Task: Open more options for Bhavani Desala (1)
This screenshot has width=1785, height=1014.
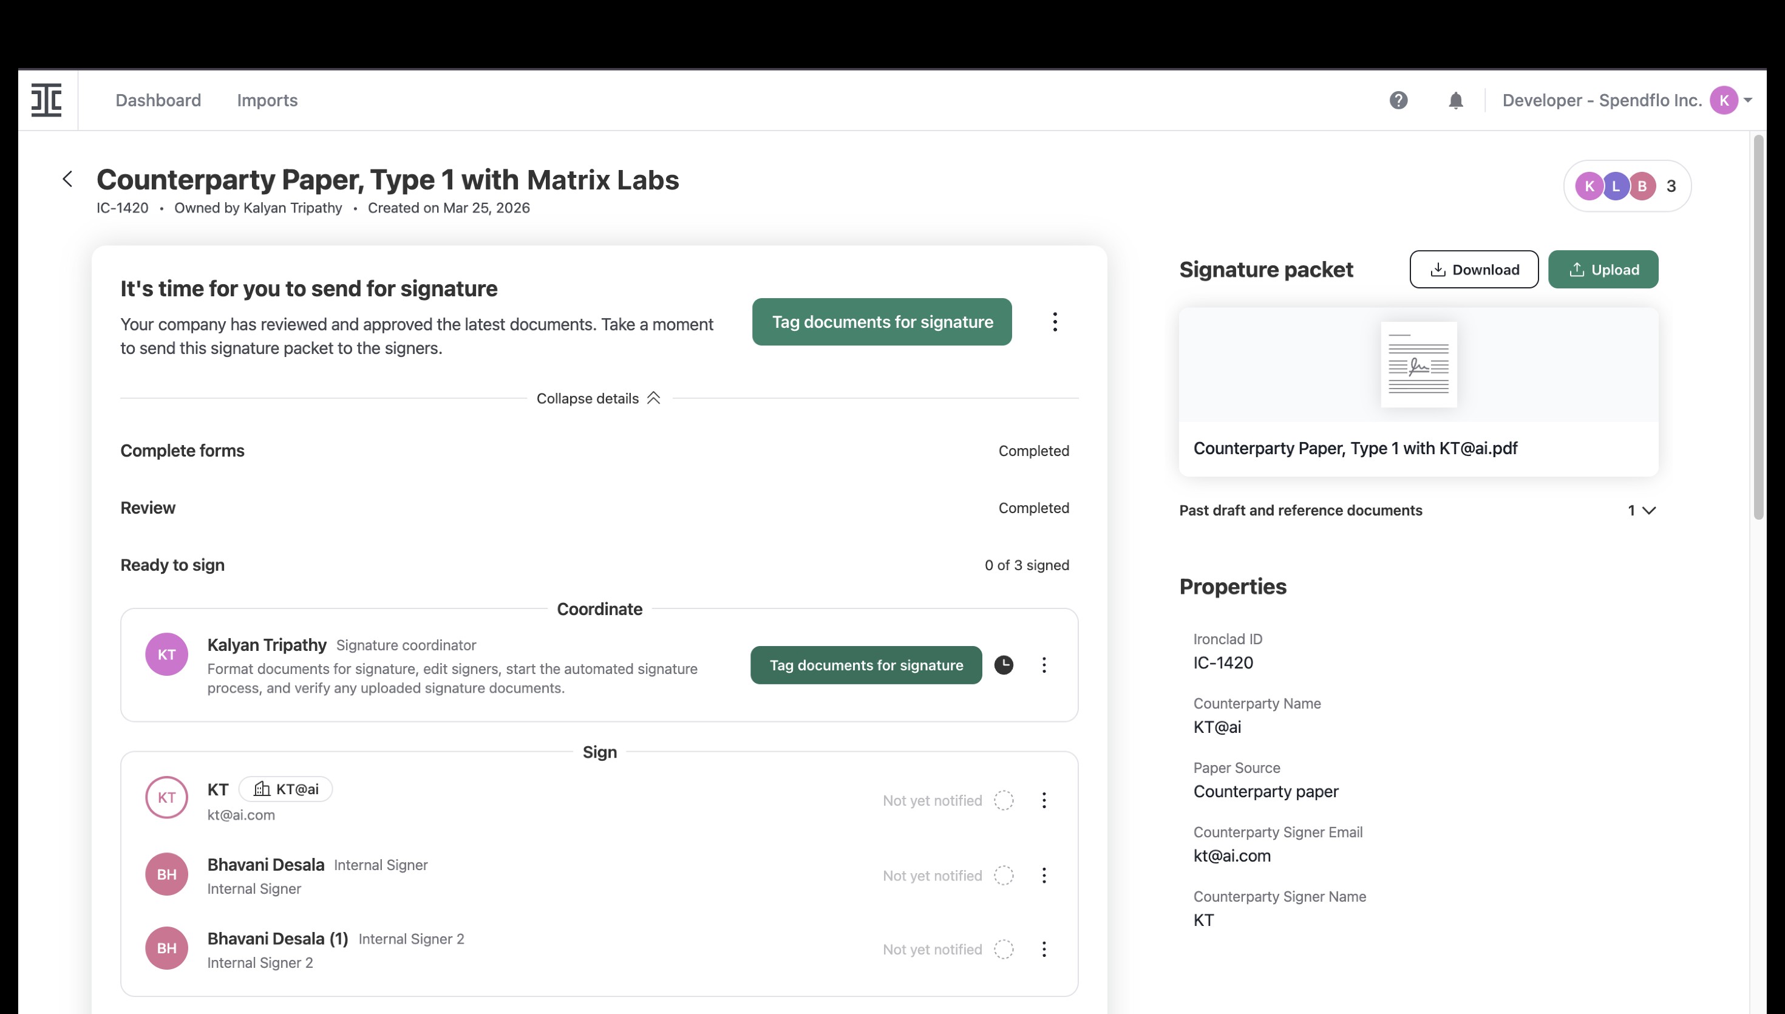Action: 1044,949
